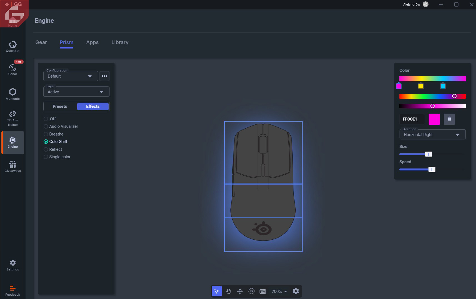Select the middle mouse lighting zone

tap(263, 201)
